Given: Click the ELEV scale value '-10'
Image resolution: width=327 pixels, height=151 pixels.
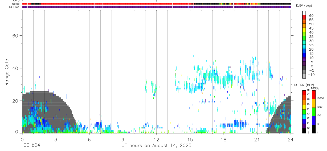Looking at the screenshot, I should [x=311, y=75].
